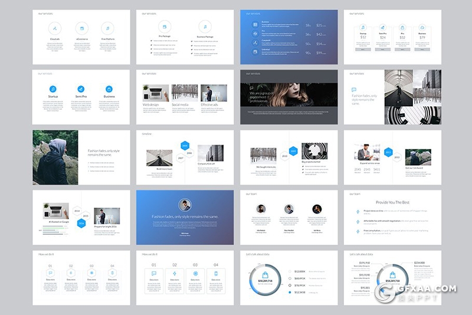Click the Cloud ads circular icon

point(54,28)
